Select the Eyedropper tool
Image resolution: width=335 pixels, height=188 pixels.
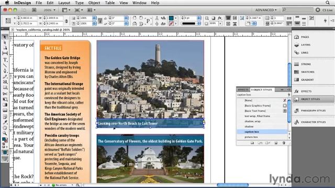(x=5, y=122)
